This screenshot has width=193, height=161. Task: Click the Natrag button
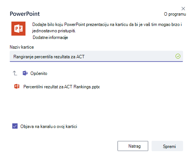point(133,146)
